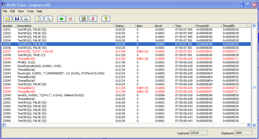The width and height of the screenshot is (259, 139).
Task: Click the ThreadID column header
Action: click(x=235, y=26)
